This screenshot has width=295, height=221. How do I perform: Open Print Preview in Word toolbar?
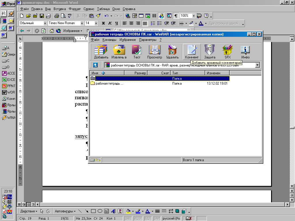point(63,16)
